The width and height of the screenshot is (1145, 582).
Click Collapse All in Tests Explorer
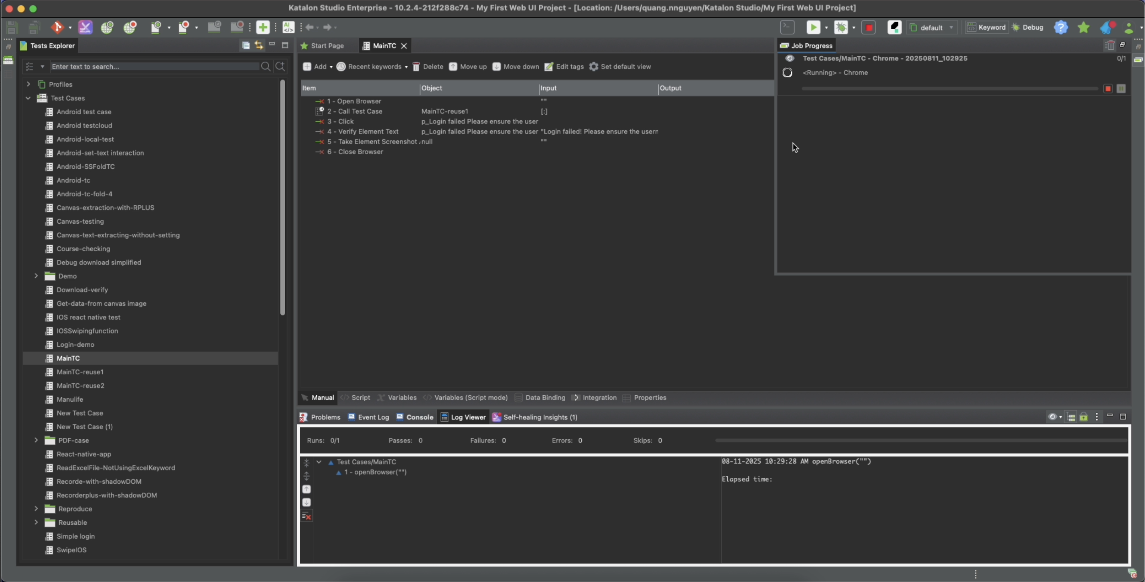246,45
